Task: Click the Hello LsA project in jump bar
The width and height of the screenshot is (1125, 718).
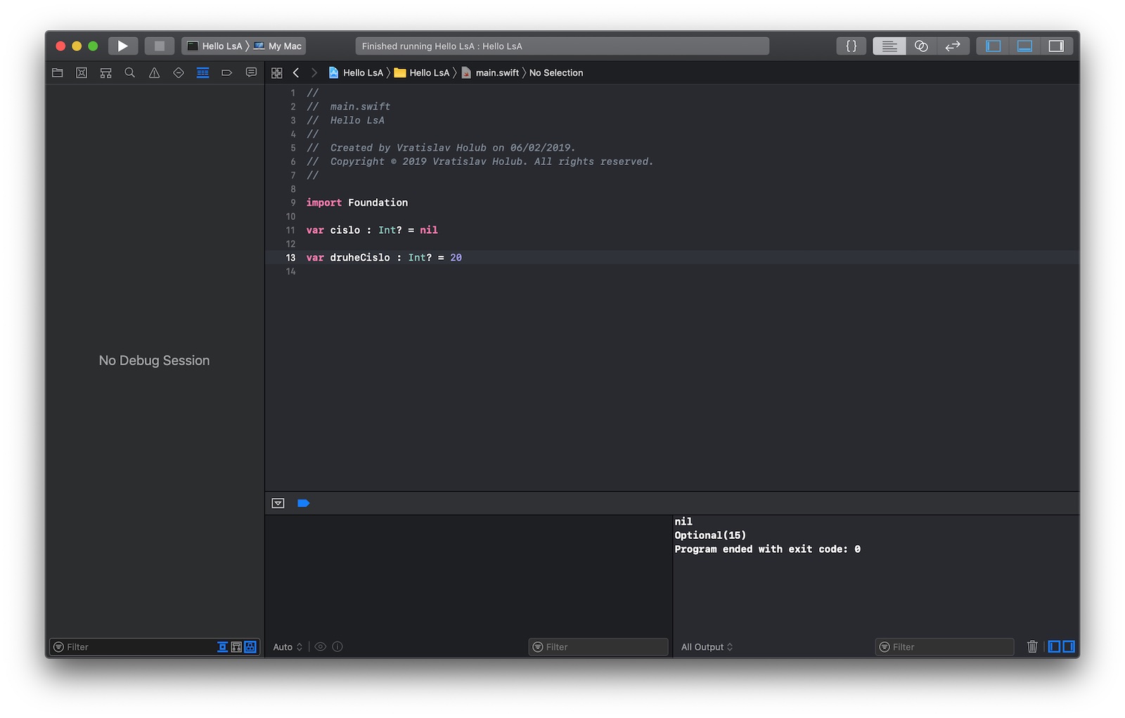Action: (x=356, y=73)
